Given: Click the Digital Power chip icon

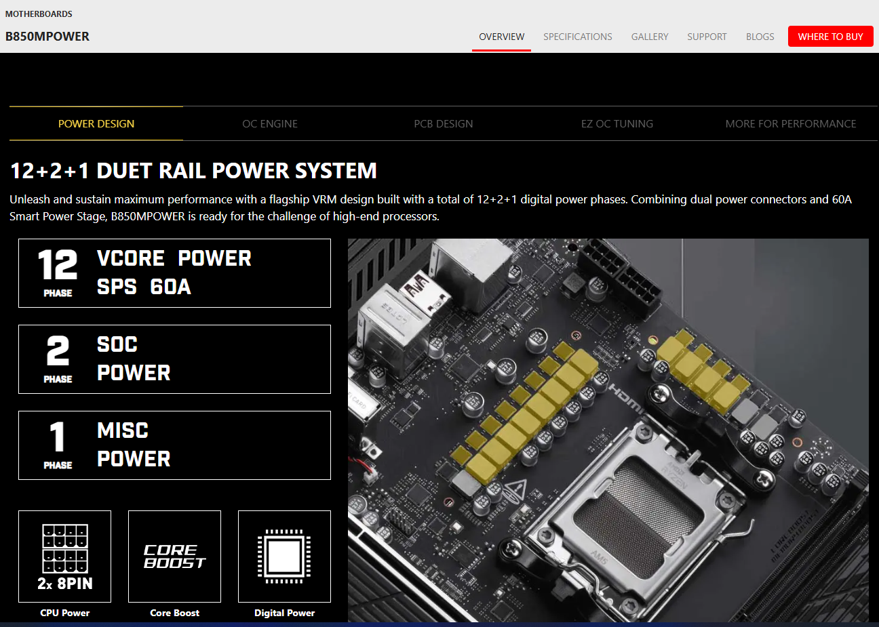Looking at the screenshot, I should [x=284, y=557].
